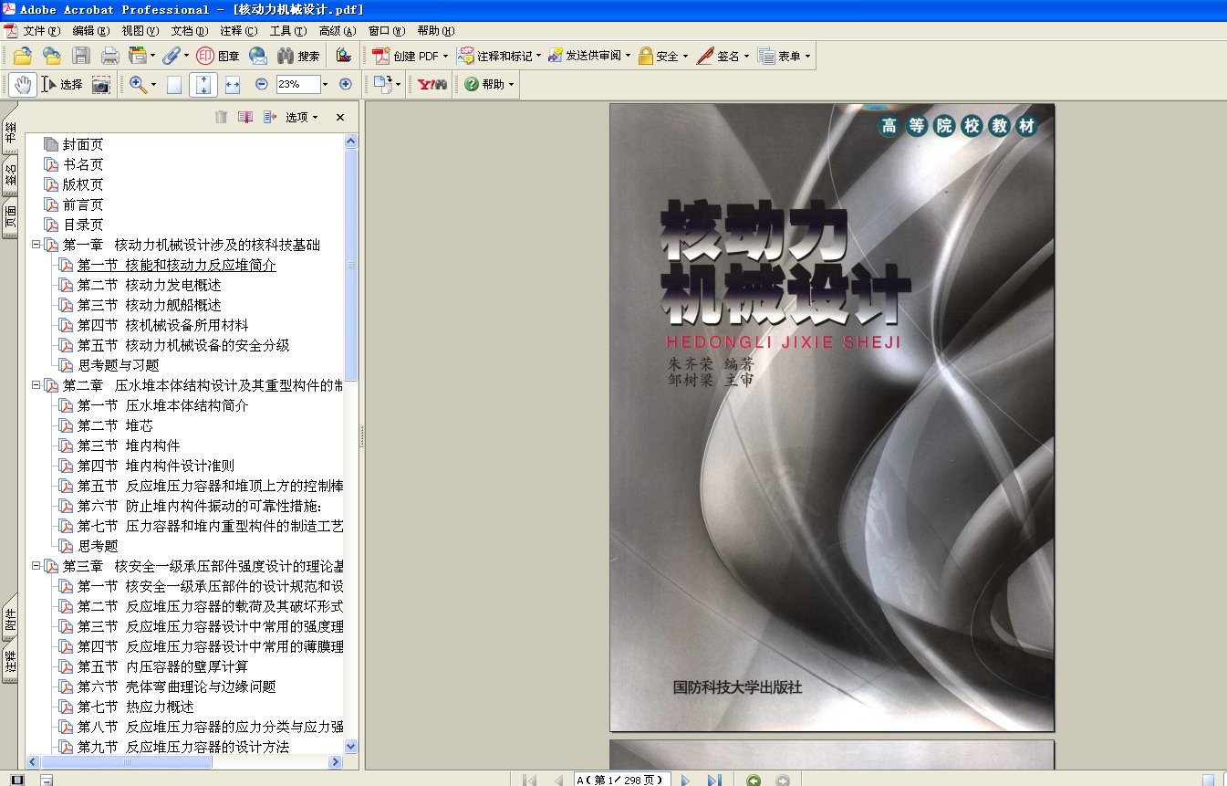Go to the next page
Viewport: 1227px width, 786px height.
[686, 780]
